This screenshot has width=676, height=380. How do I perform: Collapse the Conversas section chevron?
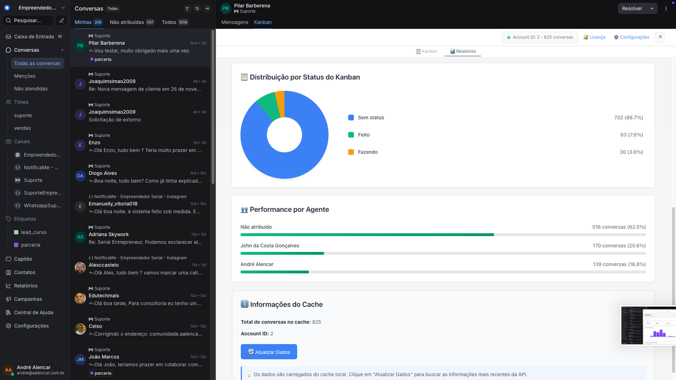tap(62, 50)
